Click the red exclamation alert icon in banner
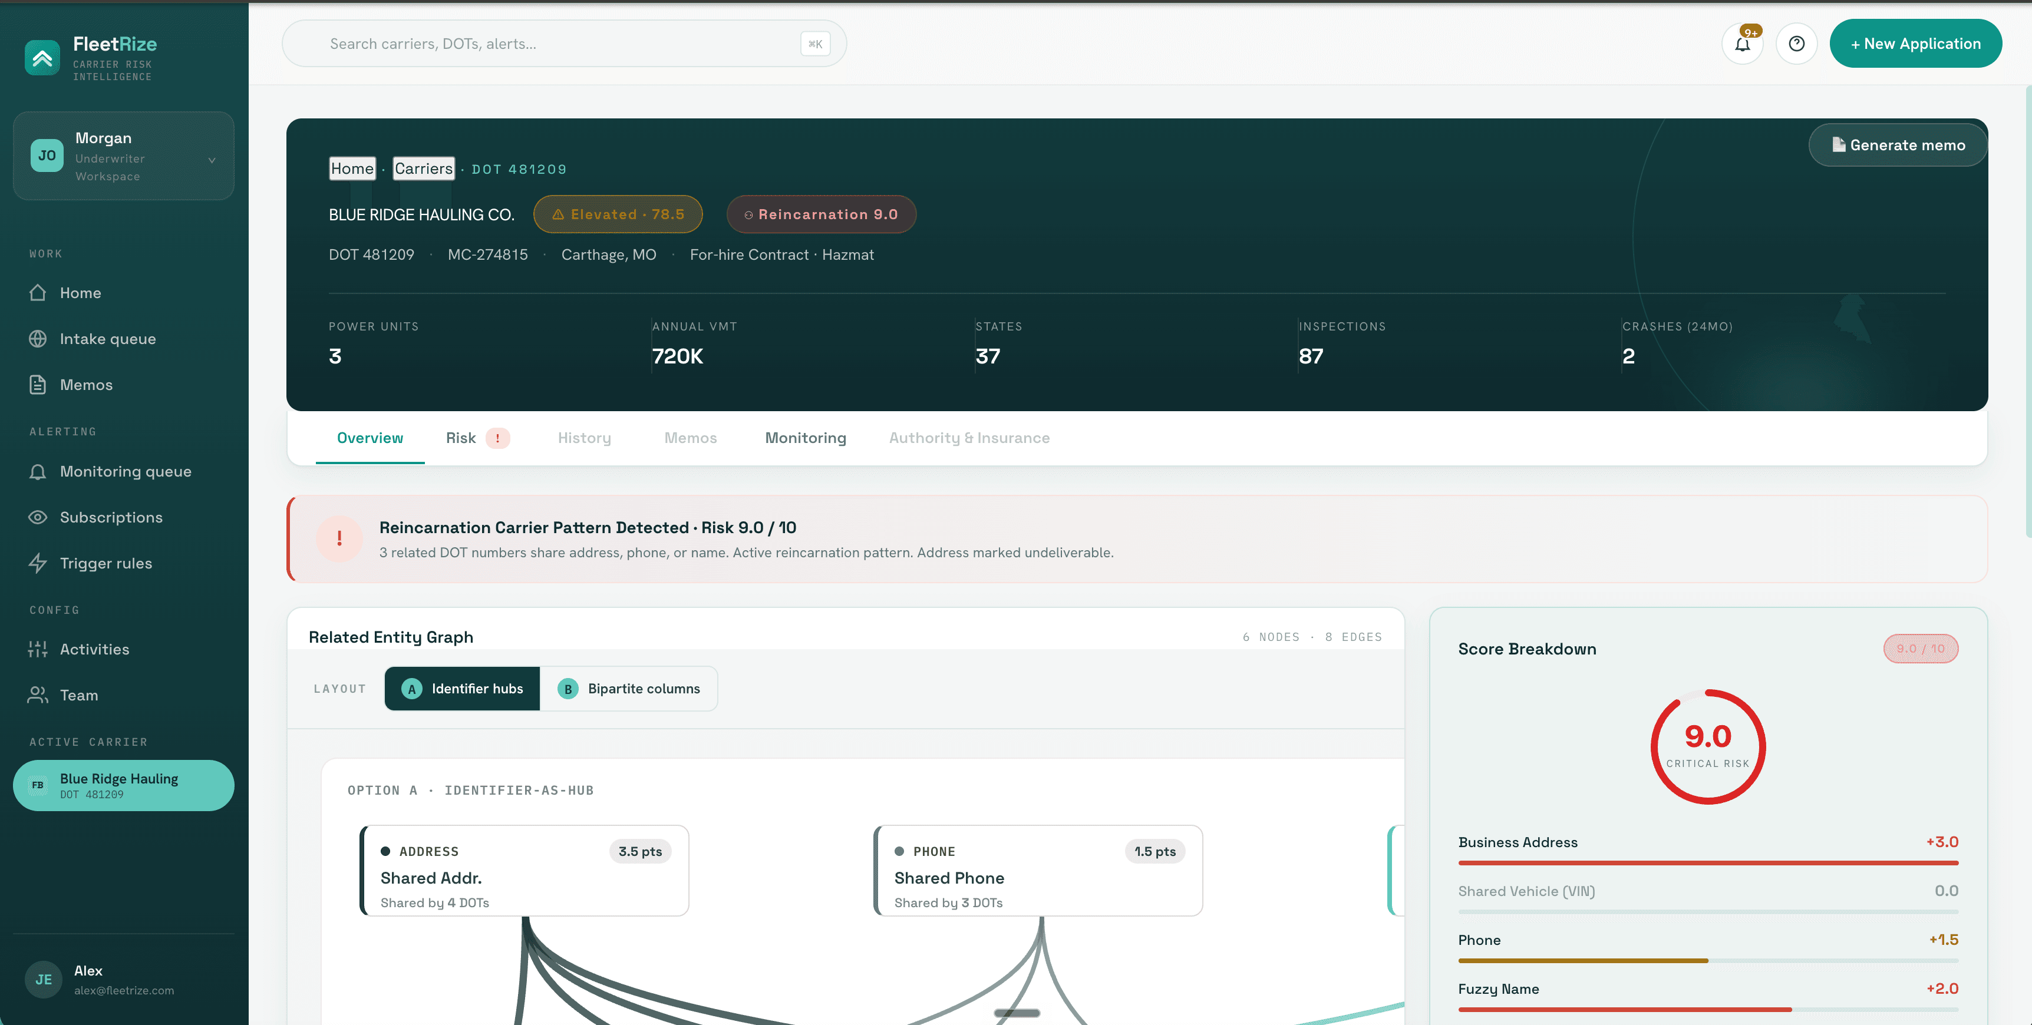The width and height of the screenshot is (2032, 1025). [339, 538]
